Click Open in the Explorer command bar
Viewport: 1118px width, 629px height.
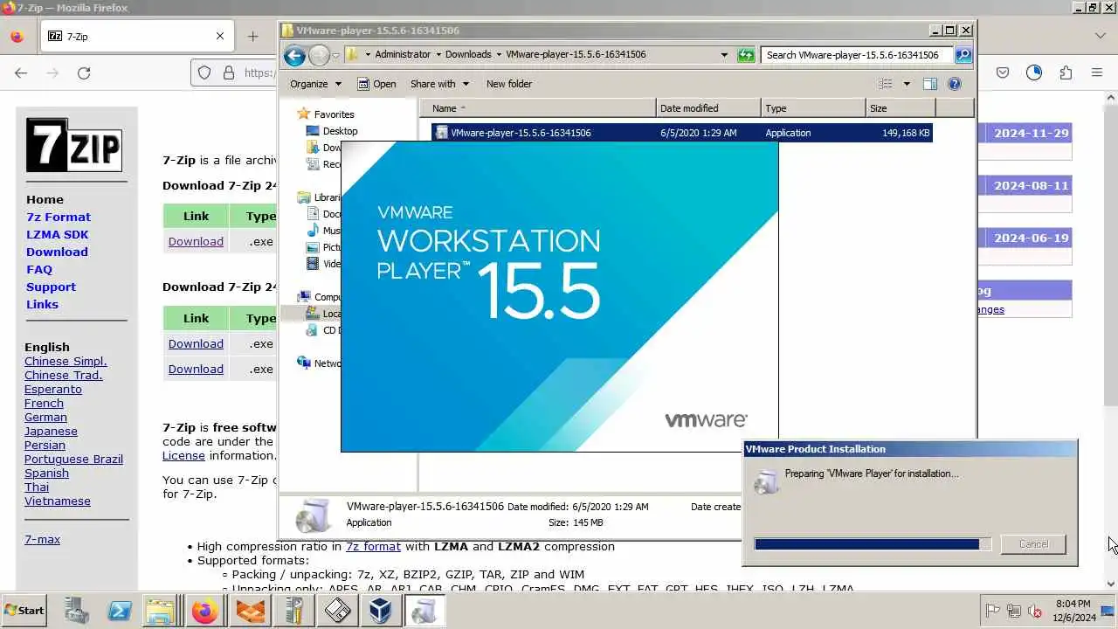tap(376, 84)
